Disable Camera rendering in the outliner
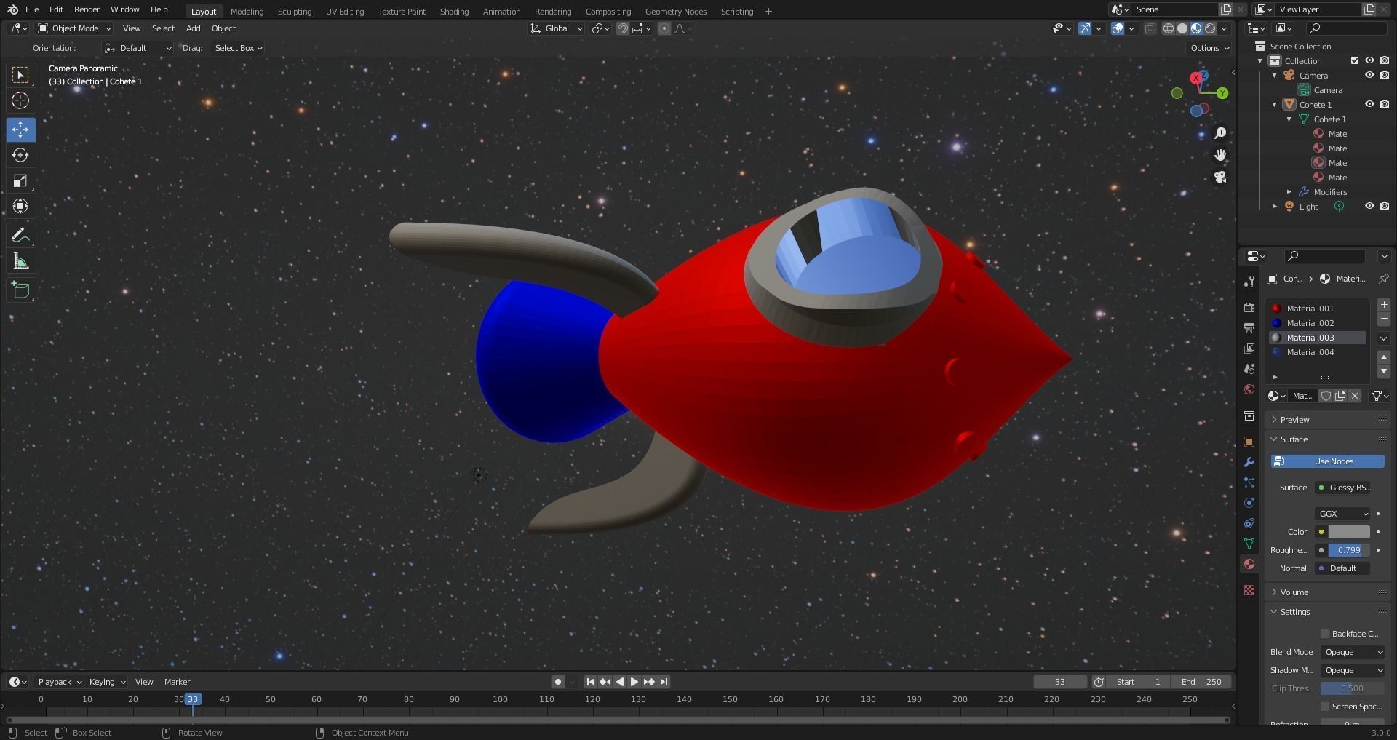 coord(1384,75)
